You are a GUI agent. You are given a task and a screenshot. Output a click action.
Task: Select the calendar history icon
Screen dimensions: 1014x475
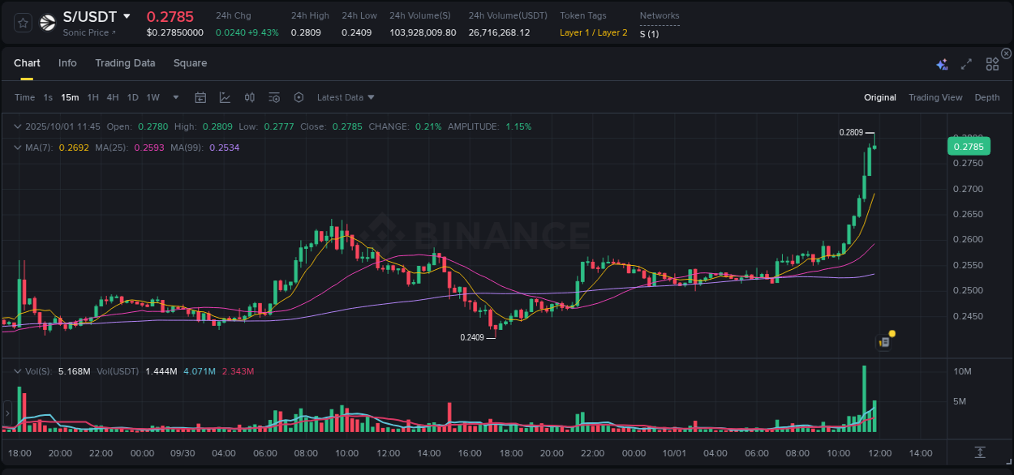pos(200,97)
